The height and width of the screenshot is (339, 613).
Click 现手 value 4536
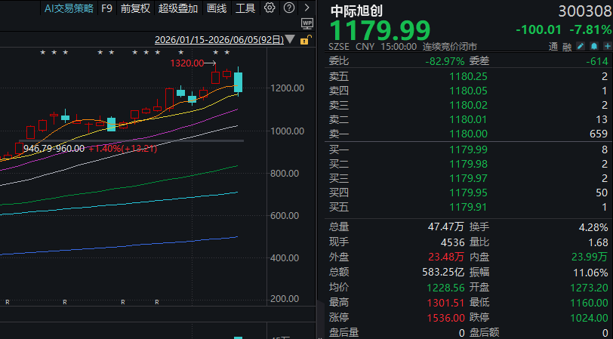click(x=452, y=242)
